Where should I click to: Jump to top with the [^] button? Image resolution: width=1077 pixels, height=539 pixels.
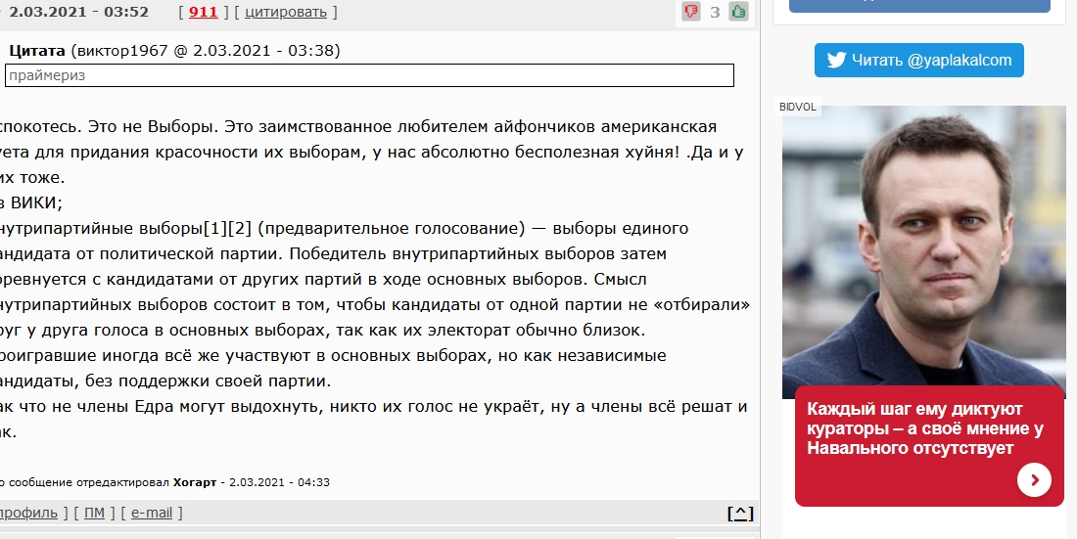pyautogui.click(x=740, y=513)
